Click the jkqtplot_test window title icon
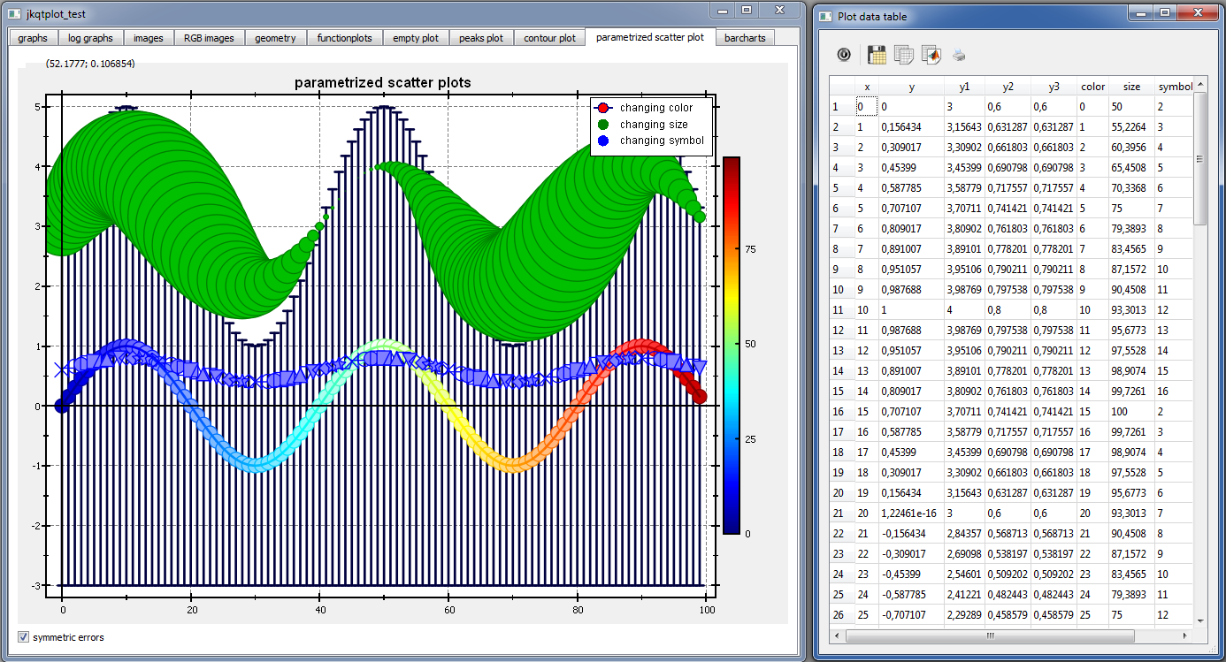The height and width of the screenshot is (662, 1226). pyautogui.click(x=13, y=14)
